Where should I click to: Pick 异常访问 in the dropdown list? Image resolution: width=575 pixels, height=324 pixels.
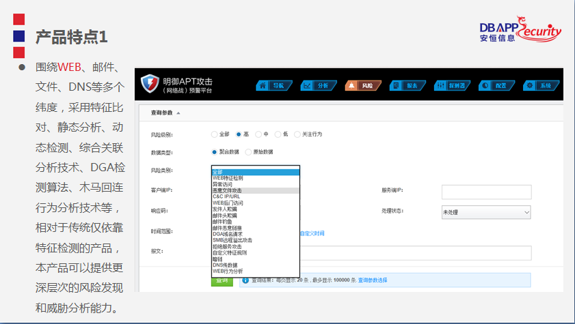(x=256, y=184)
